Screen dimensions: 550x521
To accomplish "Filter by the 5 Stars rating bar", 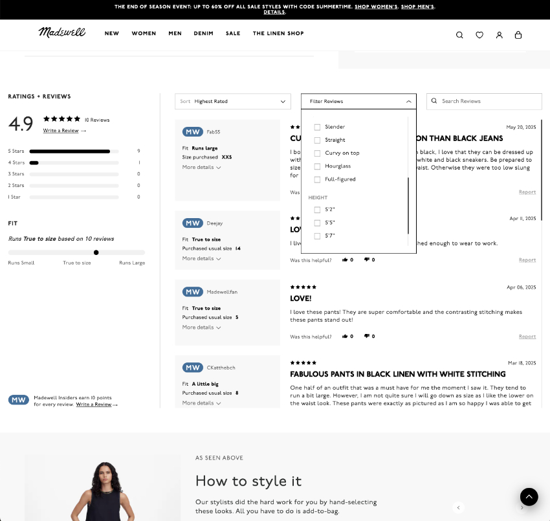I will [x=74, y=151].
